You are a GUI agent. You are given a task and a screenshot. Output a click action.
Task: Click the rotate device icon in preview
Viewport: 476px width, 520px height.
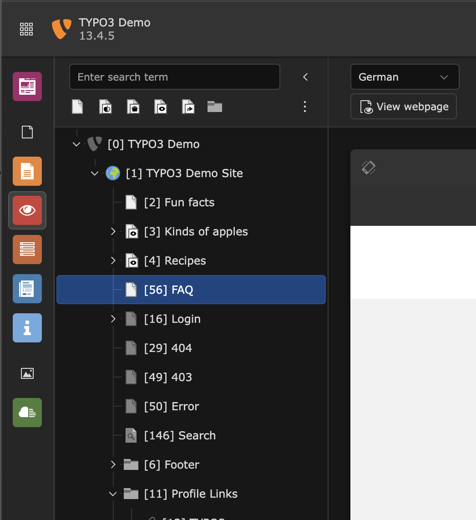(369, 168)
